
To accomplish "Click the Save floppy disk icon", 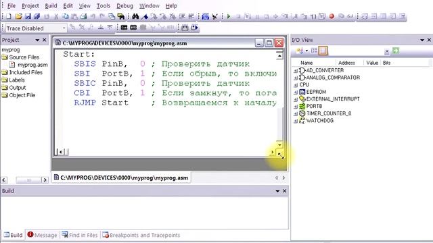I will pos(28,16).
